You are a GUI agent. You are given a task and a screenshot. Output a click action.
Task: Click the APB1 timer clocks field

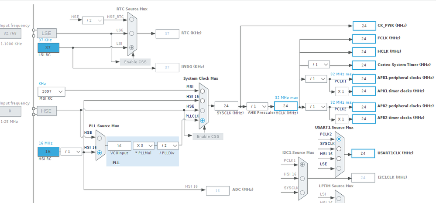coord(364,91)
